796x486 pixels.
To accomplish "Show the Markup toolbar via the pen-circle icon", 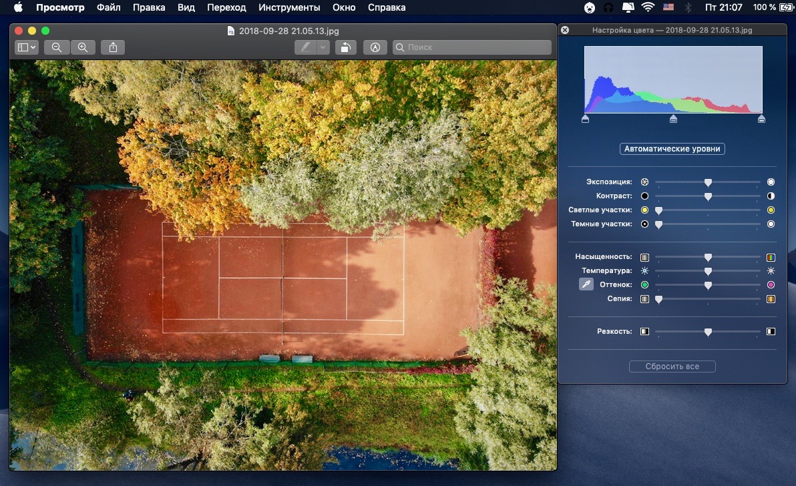I will 375,47.
